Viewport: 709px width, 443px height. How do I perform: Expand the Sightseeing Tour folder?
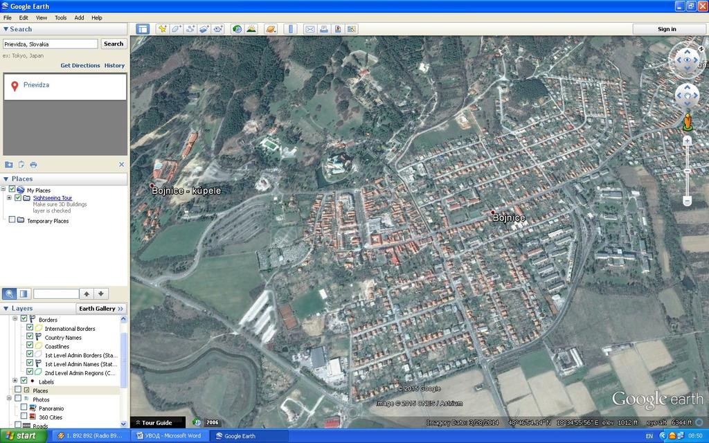pos(9,197)
